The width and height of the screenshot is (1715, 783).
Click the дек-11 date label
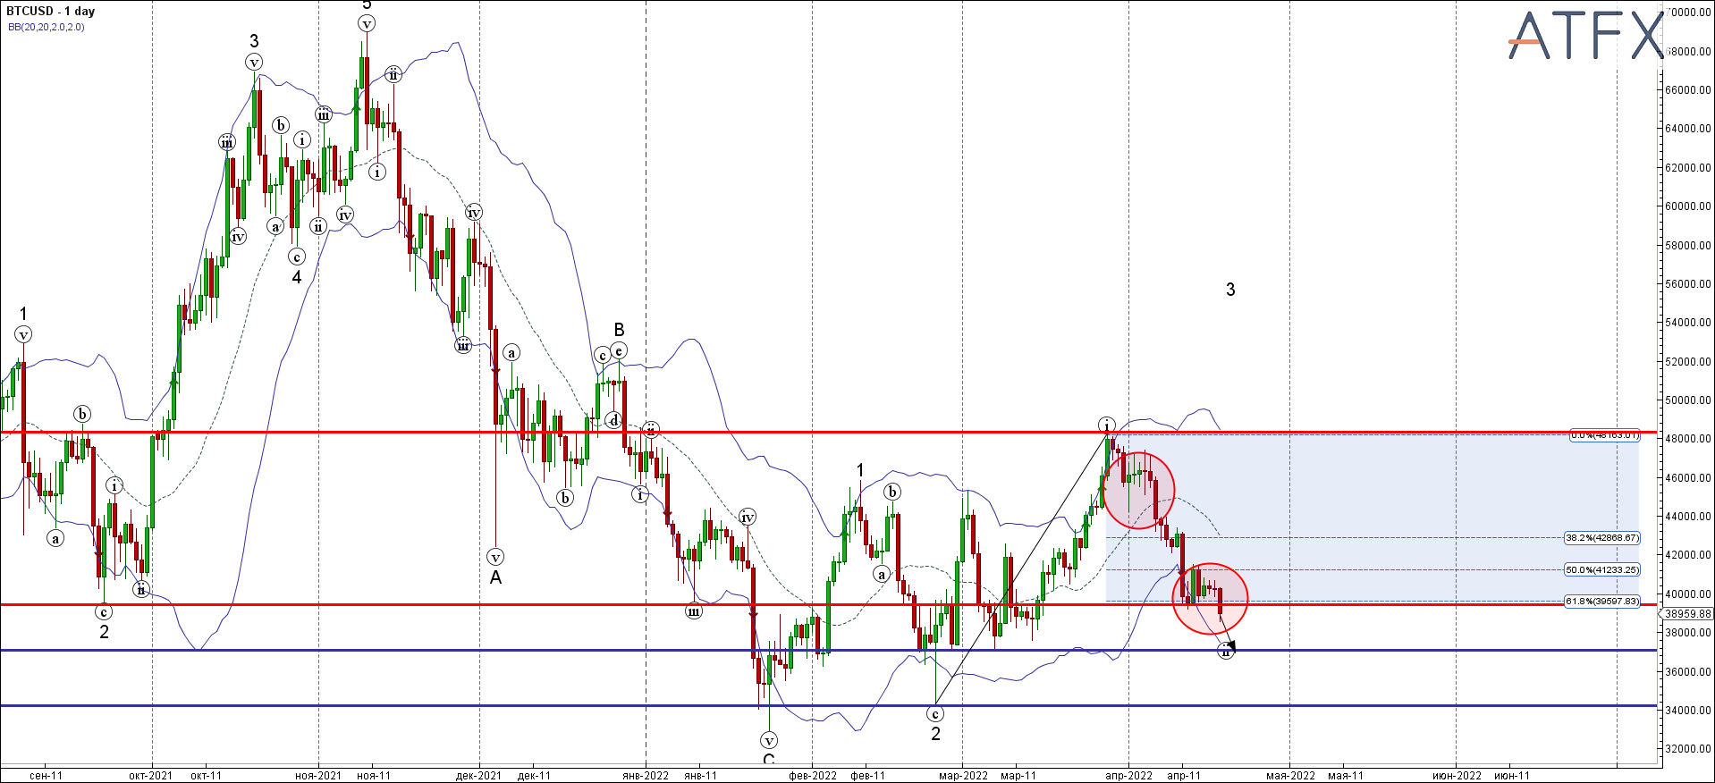[534, 775]
